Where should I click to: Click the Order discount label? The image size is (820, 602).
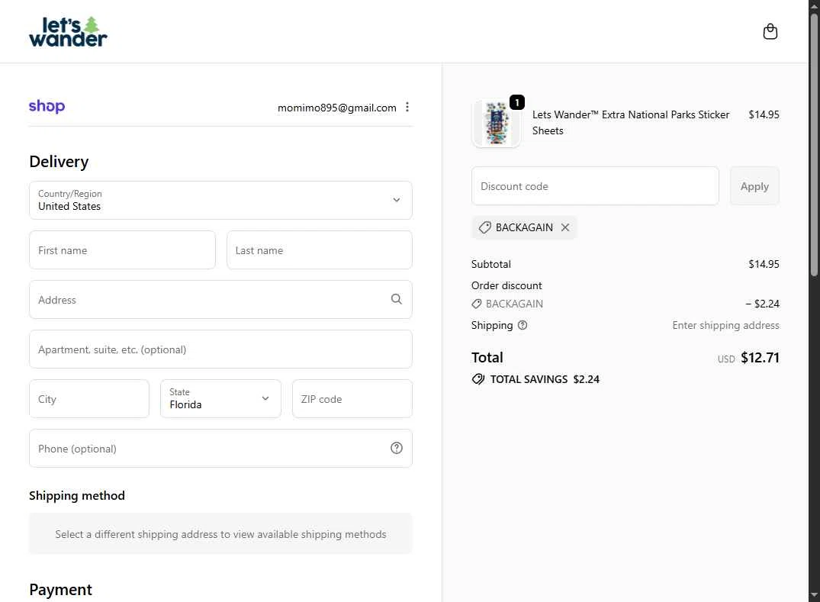click(506, 285)
